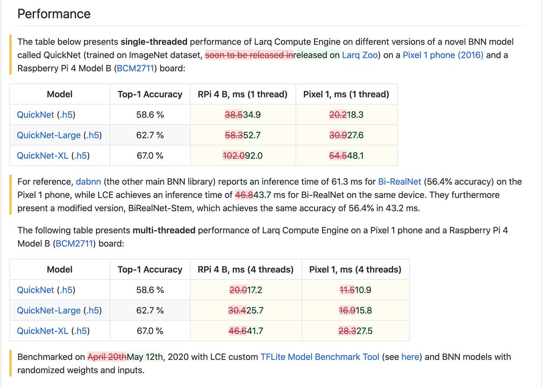This screenshot has width=542, height=387.
Task: Click the 'here' link in benchmark note
Action: click(410, 357)
